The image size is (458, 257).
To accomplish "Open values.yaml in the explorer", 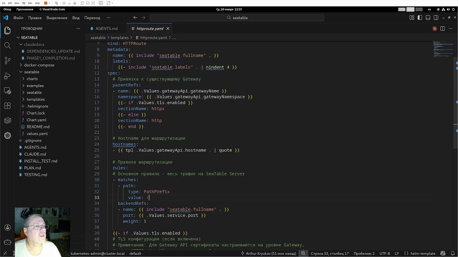I will [x=37, y=133].
